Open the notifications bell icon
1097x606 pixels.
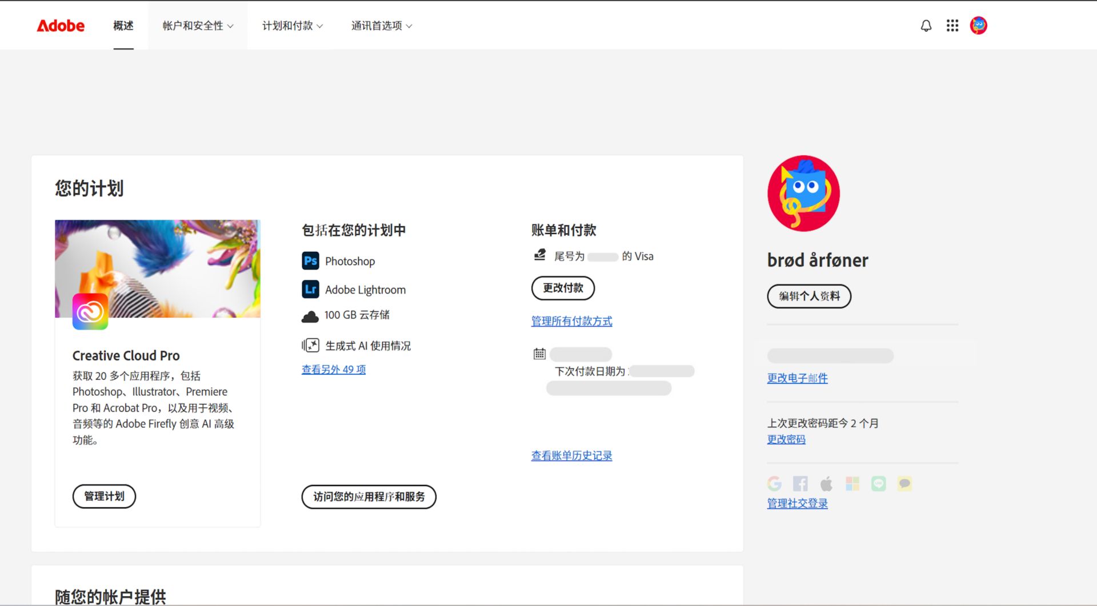click(926, 25)
